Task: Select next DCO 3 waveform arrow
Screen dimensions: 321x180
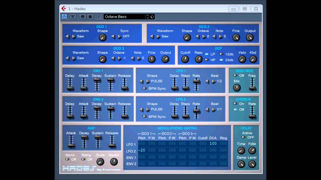Action: [74, 58]
